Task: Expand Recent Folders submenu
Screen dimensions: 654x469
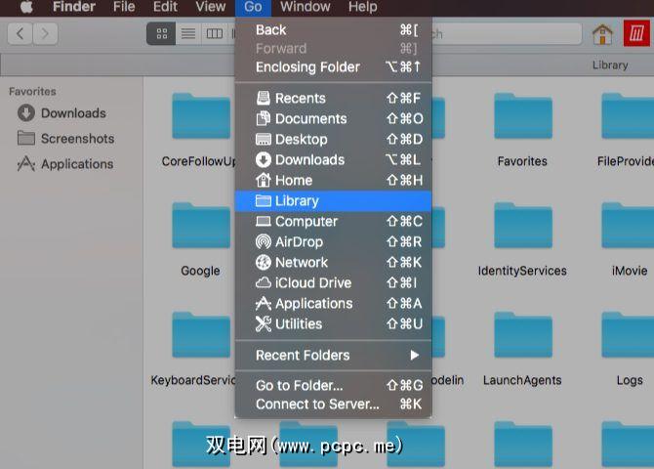Action: [333, 356]
